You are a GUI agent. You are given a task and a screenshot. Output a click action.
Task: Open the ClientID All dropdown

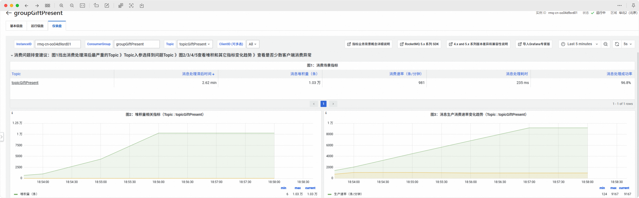(253, 44)
